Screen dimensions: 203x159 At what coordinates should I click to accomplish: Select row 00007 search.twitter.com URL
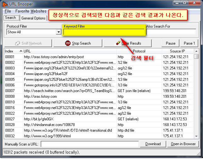coord(99,91)
